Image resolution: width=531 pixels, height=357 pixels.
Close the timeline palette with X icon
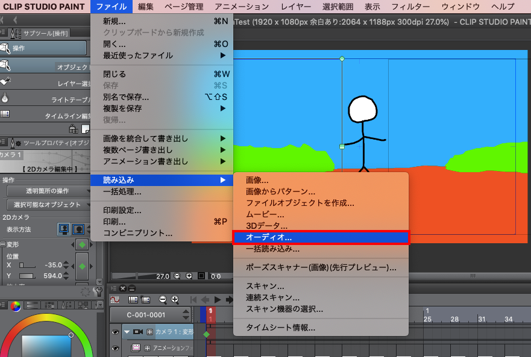pyautogui.click(x=122, y=288)
